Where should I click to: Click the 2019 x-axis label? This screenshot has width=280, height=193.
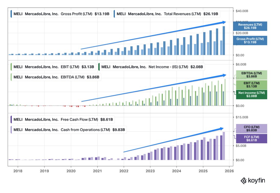(44, 171)
